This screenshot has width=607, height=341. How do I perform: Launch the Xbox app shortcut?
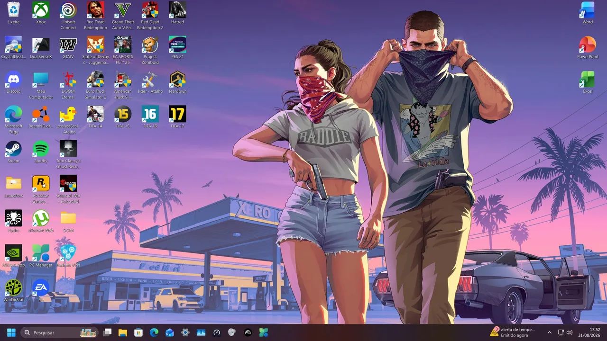41,13
